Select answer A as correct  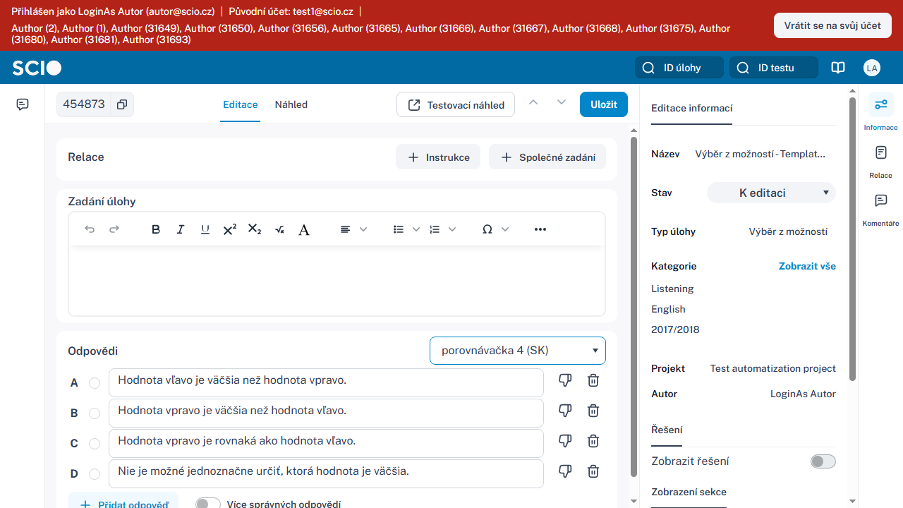coord(95,383)
